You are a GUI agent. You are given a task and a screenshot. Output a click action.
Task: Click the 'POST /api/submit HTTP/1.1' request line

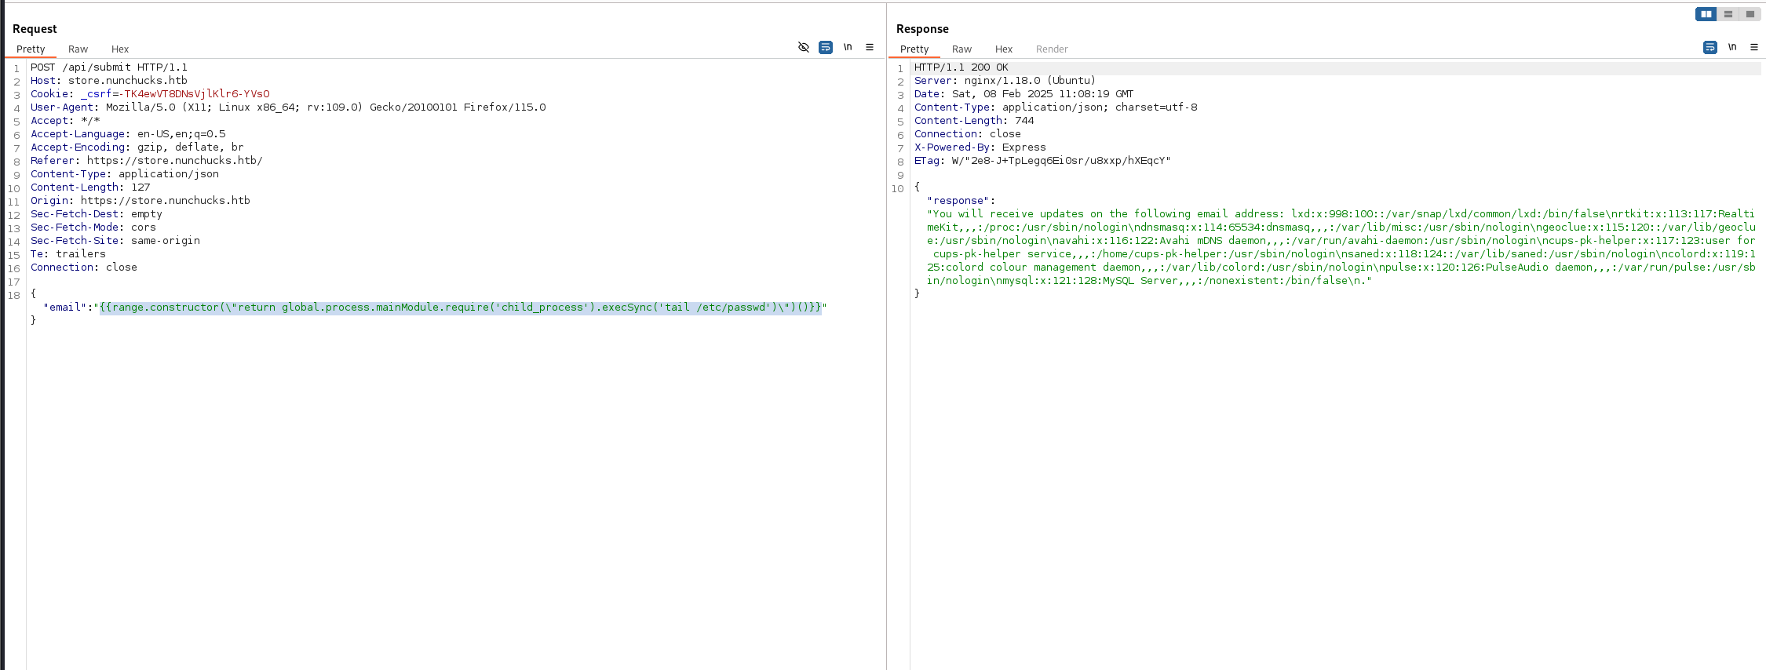click(x=109, y=67)
